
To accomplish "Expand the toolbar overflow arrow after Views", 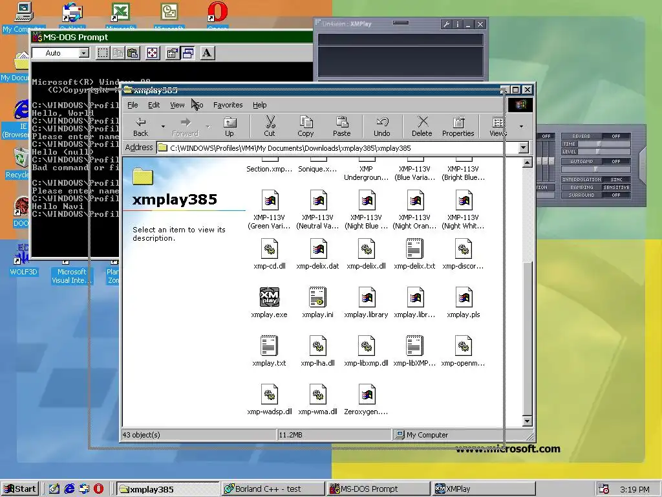I will (521, 126).
